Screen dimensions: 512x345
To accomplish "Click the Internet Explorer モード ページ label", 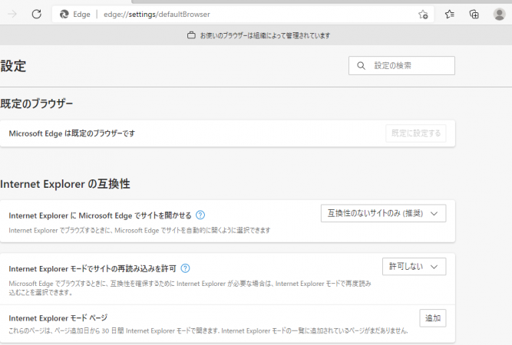I will pyautogui.click(x=58, y=318).
